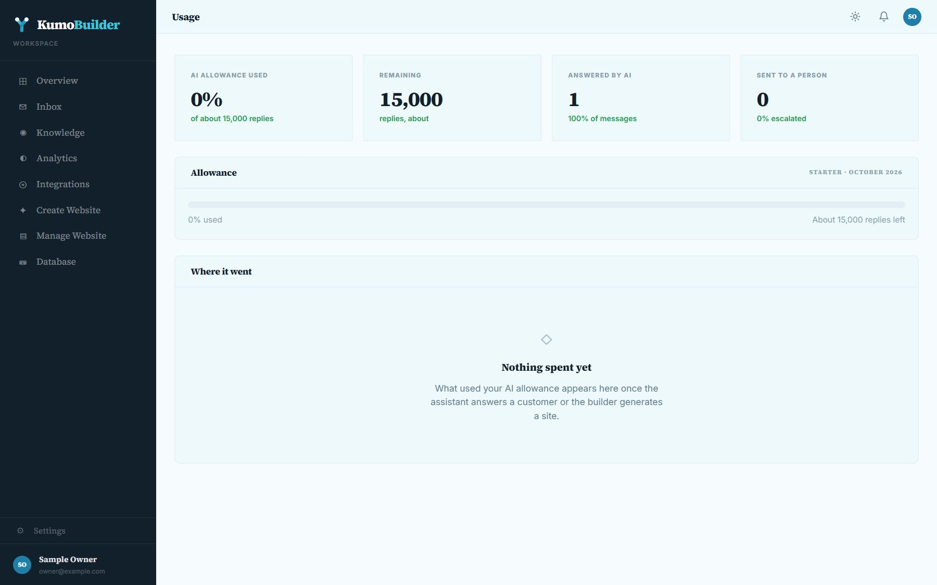Click the Manage Website list icon
This screenshot has height=585, width=937.
coord(23,236)
